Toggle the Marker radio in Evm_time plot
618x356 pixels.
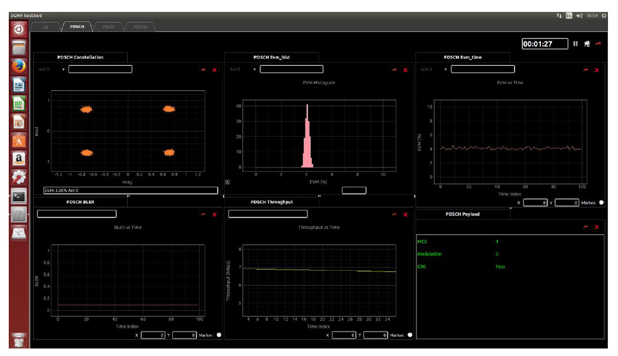[602, 202]
